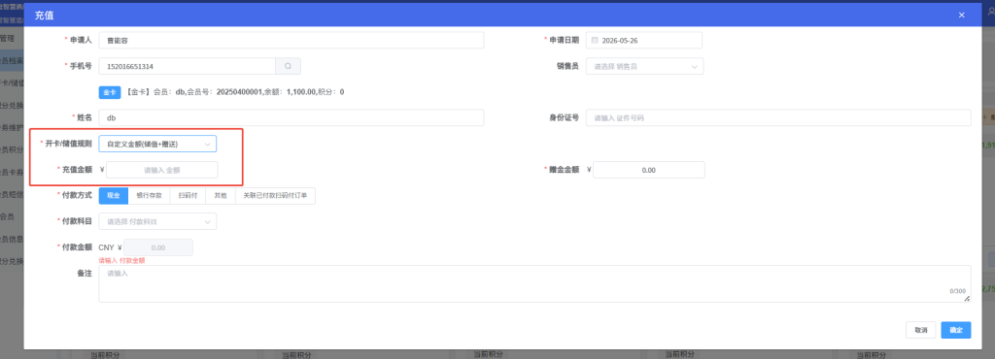This screenshot has width=995, height=359.
Task: Click the 申请日期 field showing 2026-05-26
Action: (x=644, y=40)
